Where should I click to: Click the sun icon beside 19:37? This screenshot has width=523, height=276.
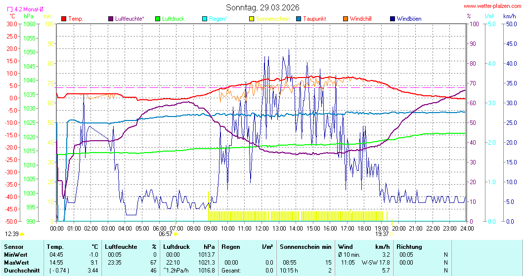392,234
